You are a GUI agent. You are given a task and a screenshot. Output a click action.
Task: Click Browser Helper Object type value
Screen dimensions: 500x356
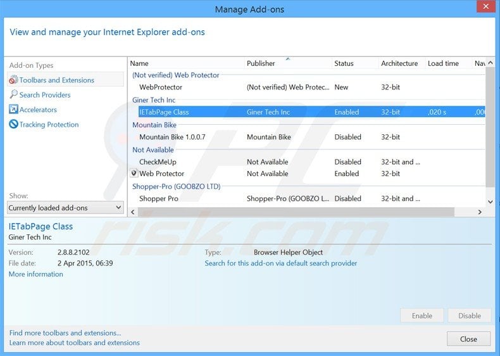pyautogui.click(x=288, y=252)
